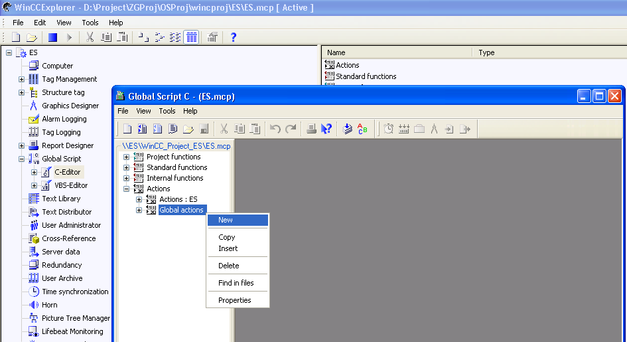Toggle details view in WinCCExplorer toolbar
Screen dimensions: 627x342
(192, 37)
